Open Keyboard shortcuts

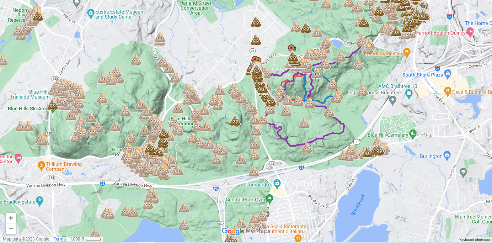[x=474, y=239]
